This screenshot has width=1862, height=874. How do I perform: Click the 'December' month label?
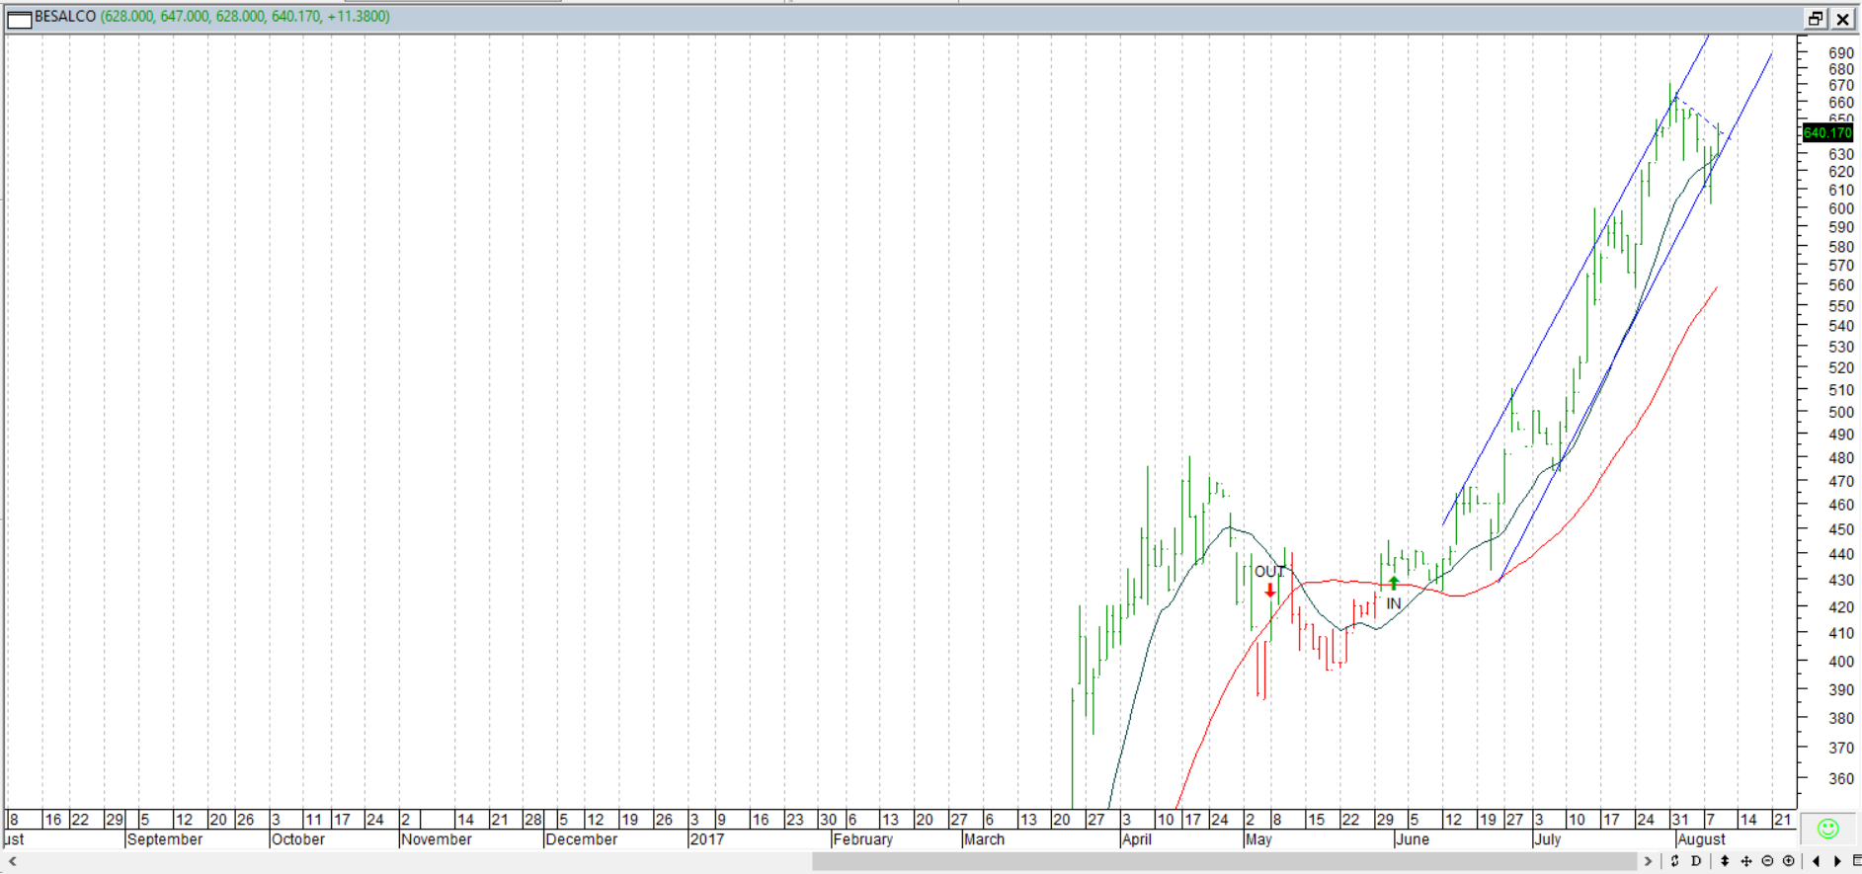pos(582,839)
